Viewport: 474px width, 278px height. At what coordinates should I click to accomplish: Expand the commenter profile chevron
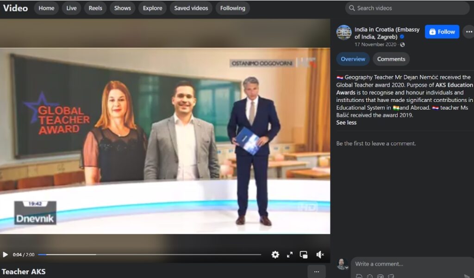pyautogui.click(x=347, y=268)
